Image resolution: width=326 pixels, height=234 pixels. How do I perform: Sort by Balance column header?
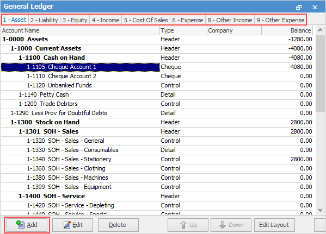tap(287, 30)
